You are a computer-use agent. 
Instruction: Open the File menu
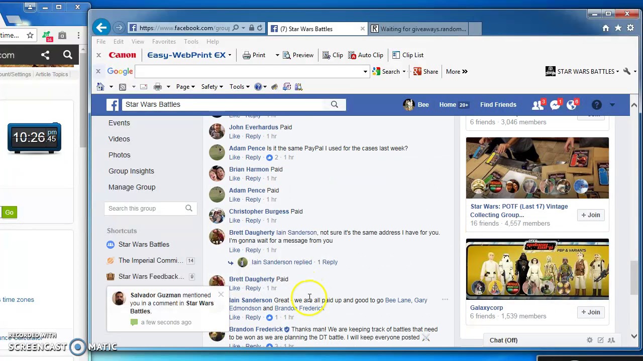101,42
